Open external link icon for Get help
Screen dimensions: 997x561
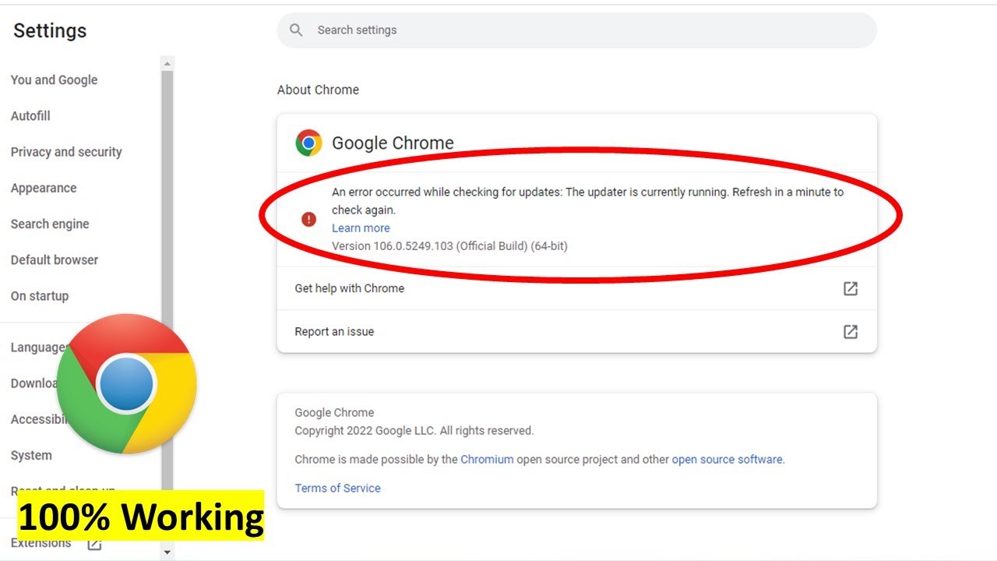(x=851, y=288)
